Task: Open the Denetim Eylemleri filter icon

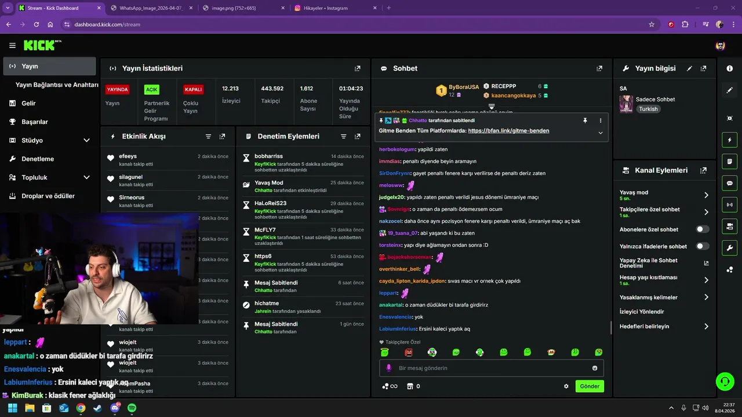Action: 343,137
